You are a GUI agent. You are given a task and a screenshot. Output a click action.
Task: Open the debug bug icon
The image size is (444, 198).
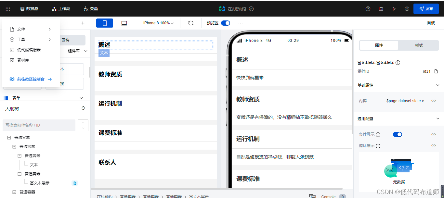pyautogui.click(x=407, y=9)
